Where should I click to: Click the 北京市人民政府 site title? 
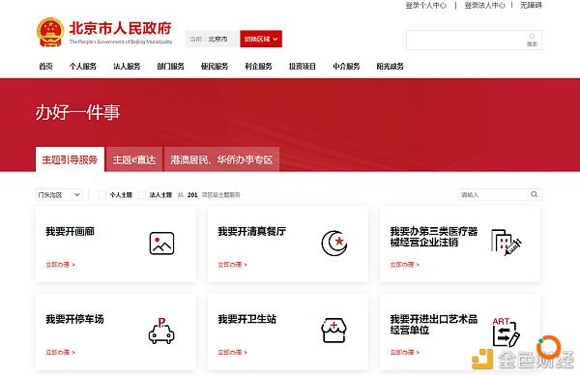[x=121, y=28]
